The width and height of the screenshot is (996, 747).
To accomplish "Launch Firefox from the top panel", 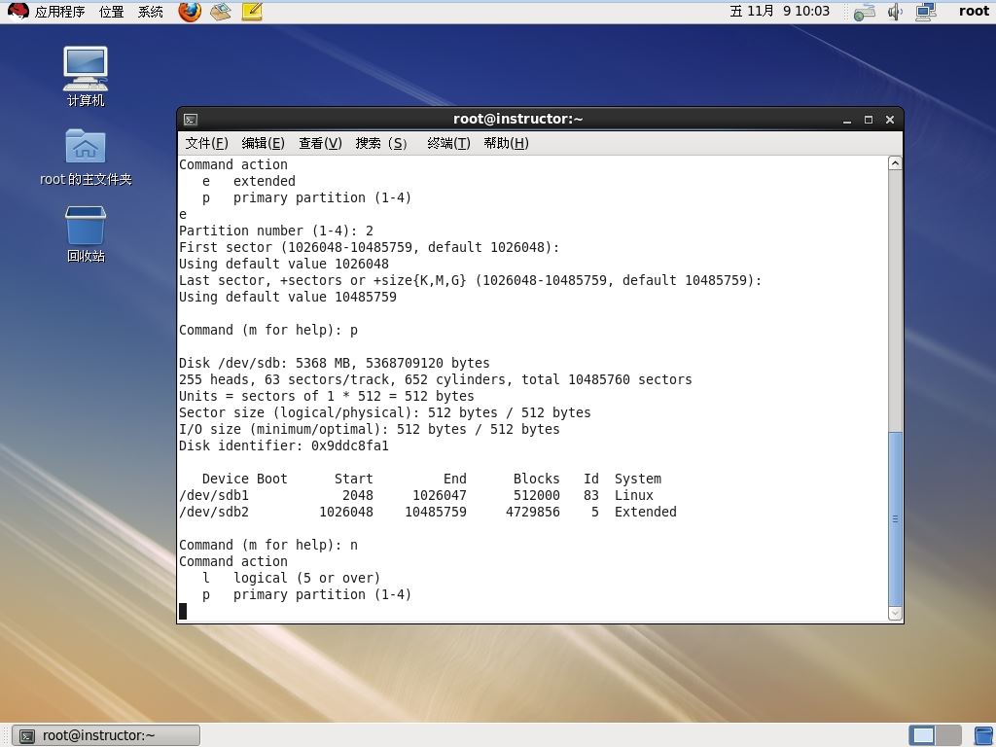I will click(x=190, y=12).
